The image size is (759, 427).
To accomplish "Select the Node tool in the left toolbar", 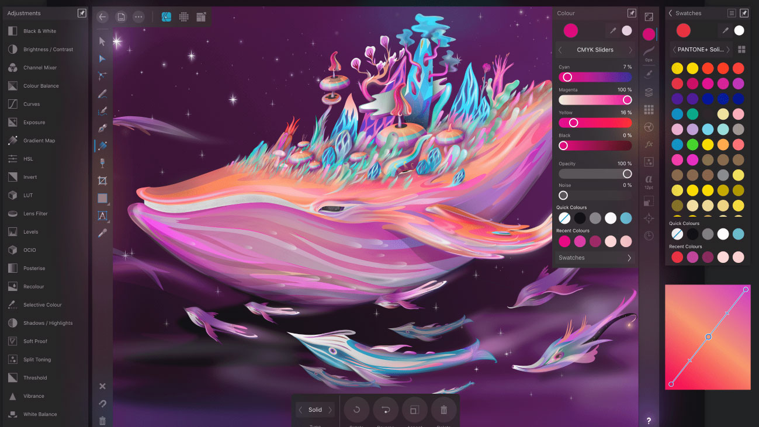I will (102, 58).
